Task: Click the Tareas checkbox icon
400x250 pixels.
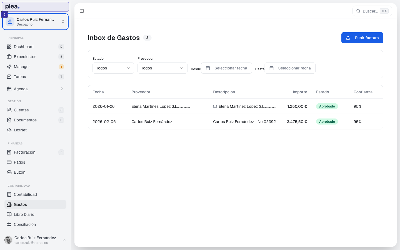Action: pyautogui.click(x=9, y=77)
